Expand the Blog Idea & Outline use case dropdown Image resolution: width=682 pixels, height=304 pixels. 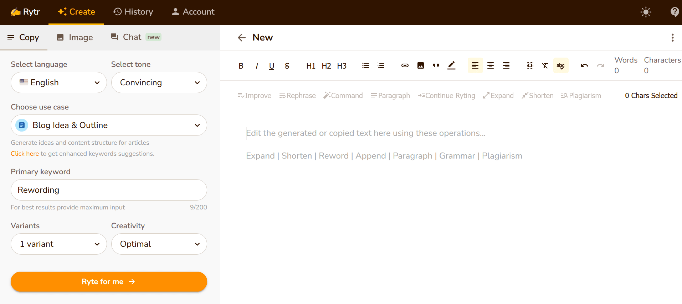click(109, 125)
